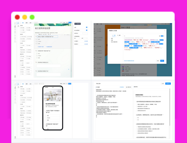This screenshot has width=187, height=143.
Task: Click the cancel button in formula dialog
Action: pos(158,61)
